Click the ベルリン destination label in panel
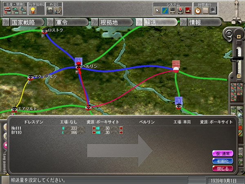245x184 pixels. coord(147,122)
